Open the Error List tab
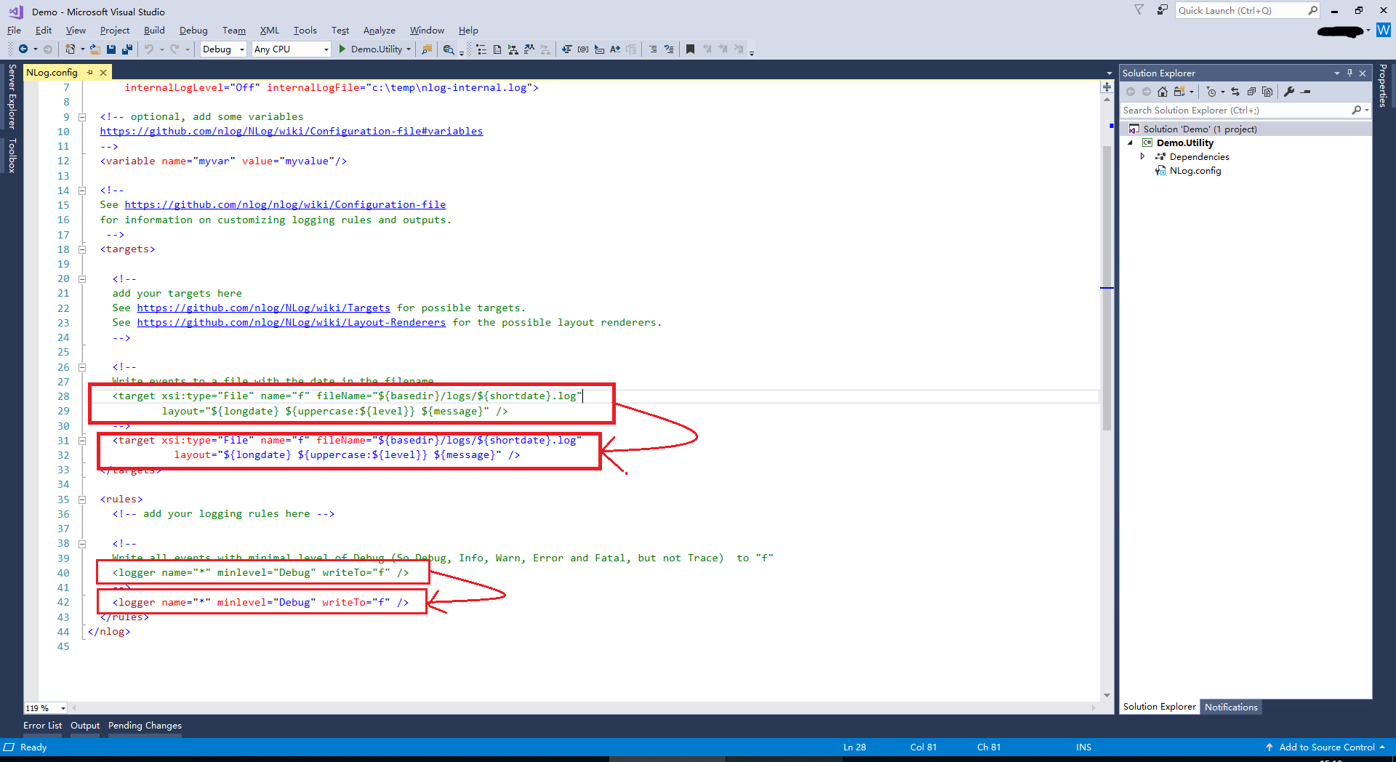The image size is (1396, 762). coord(42,726)
